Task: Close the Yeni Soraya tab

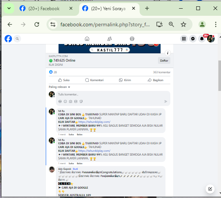Action: tap(134, 9)
